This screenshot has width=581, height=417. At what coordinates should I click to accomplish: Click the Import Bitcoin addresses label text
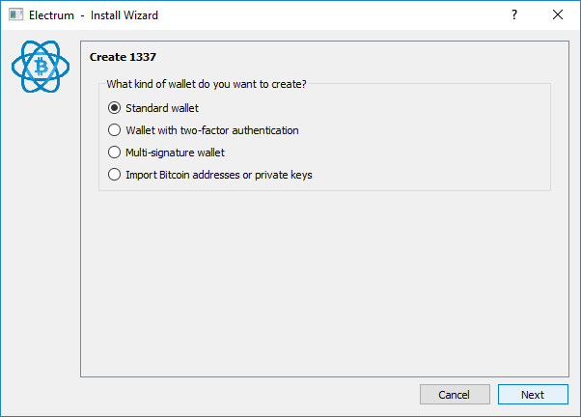pos(219,175)
